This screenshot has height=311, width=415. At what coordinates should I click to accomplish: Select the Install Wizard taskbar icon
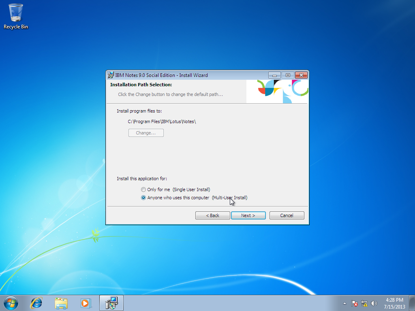pyautogui.click(x=111, y=302)
